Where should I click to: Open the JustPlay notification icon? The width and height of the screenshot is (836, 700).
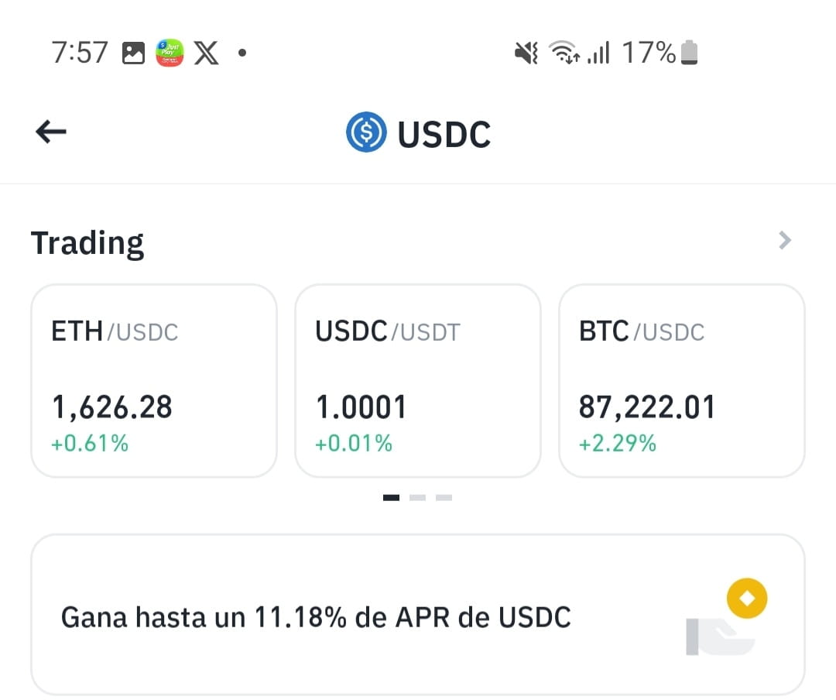[x=170, y=53]
